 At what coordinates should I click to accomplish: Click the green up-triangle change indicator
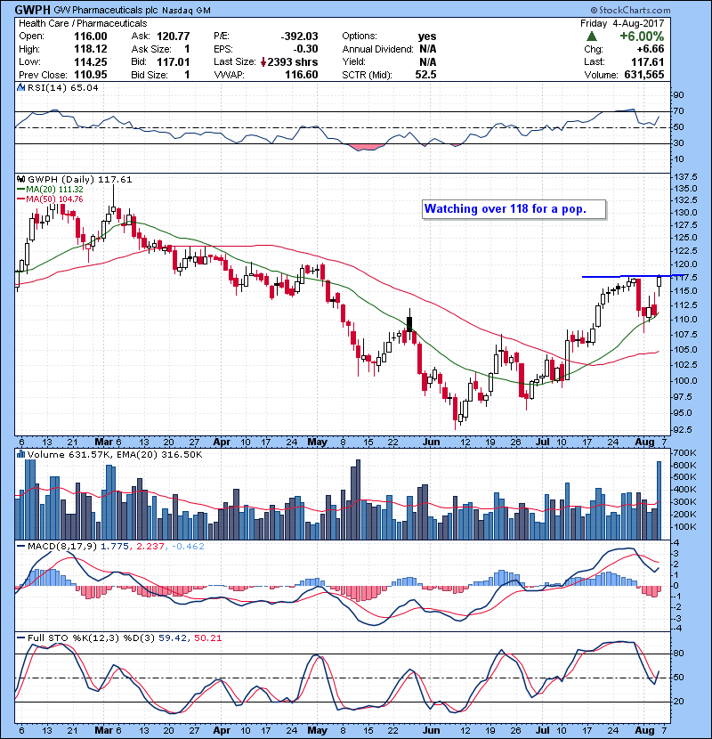tap(593, 37)
